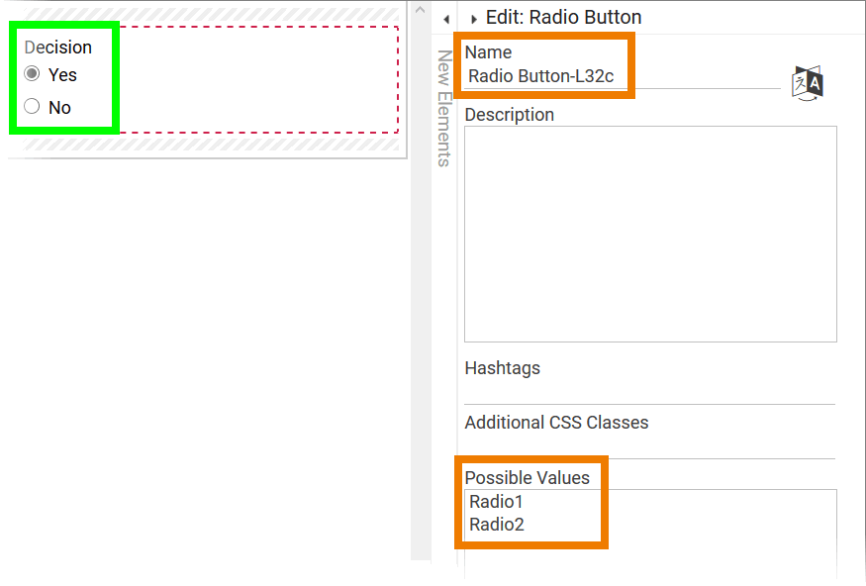Click the "Yes" option label text
Screen dimensions: 866x586
click(62, 75)
